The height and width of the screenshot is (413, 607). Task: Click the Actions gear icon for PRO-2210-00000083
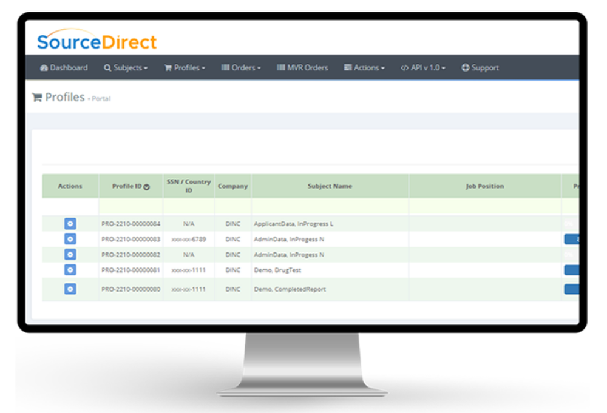click(x=70, y=238)
